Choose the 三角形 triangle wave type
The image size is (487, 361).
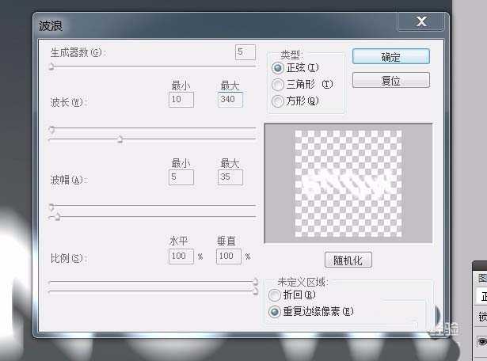(x=278, y=84)
